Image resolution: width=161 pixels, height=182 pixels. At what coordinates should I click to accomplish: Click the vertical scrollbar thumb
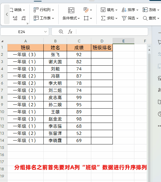pos(149,117)
